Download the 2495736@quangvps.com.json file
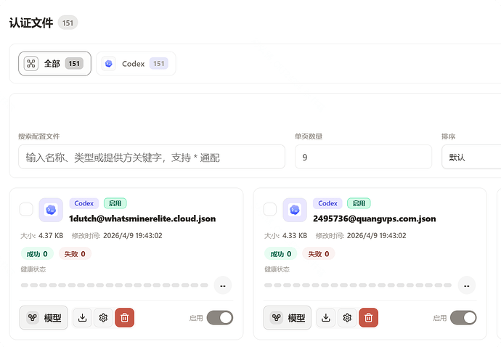 (326, 318)
